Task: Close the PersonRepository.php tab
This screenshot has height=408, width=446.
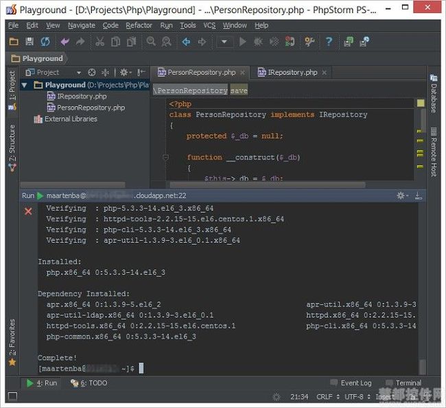Action: coord(243,73)
